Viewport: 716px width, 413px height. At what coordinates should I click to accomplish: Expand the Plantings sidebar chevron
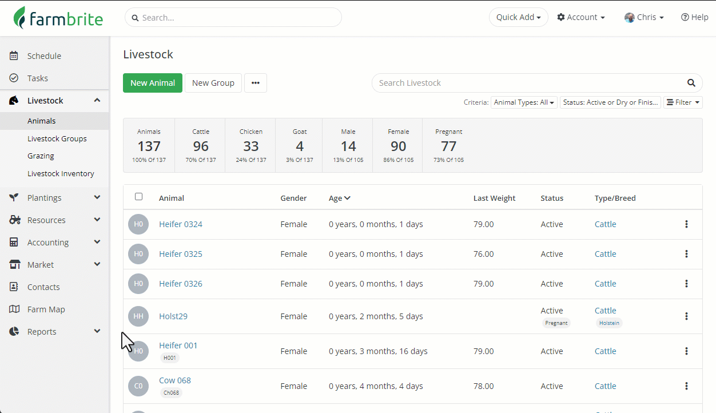(x=97, y=198)
